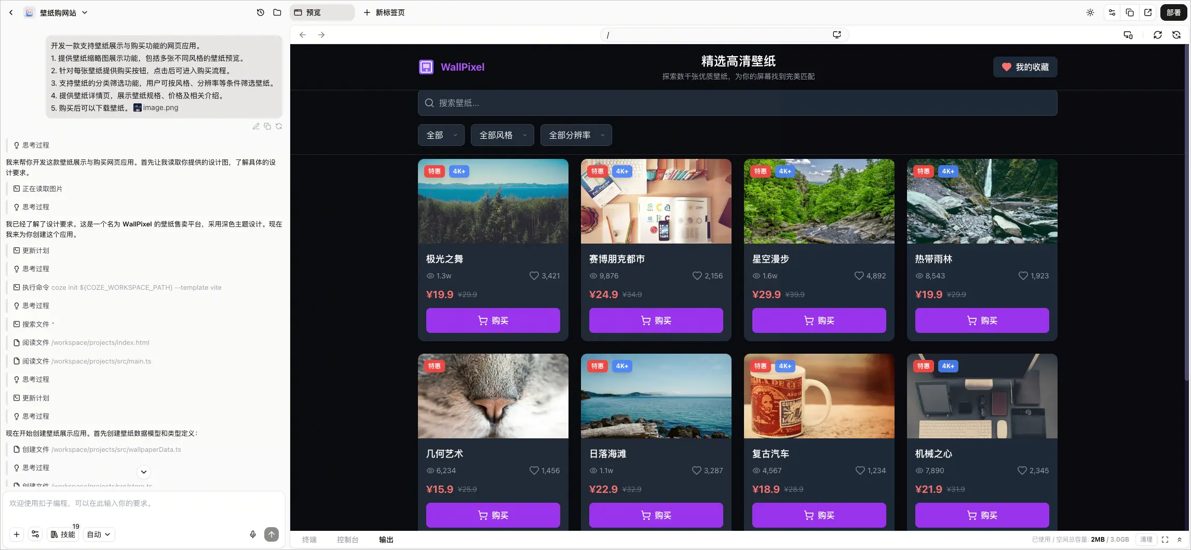Like the 机械之心 wallpaper heart
The height and width of the screenshot is (550, 1191).
pos(1022,471)
